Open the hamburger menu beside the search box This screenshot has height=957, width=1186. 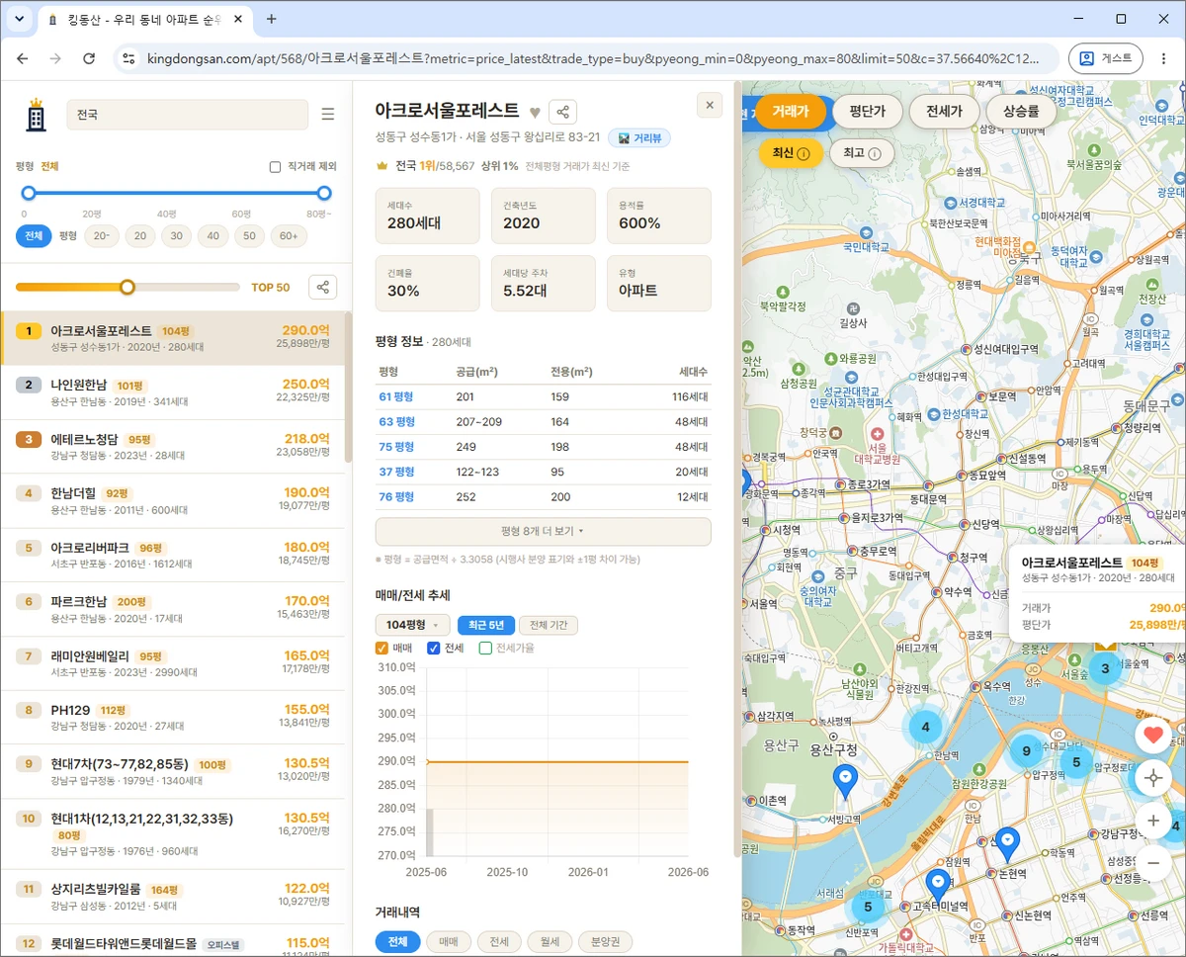pyautogui.click(x=328, y=115)
